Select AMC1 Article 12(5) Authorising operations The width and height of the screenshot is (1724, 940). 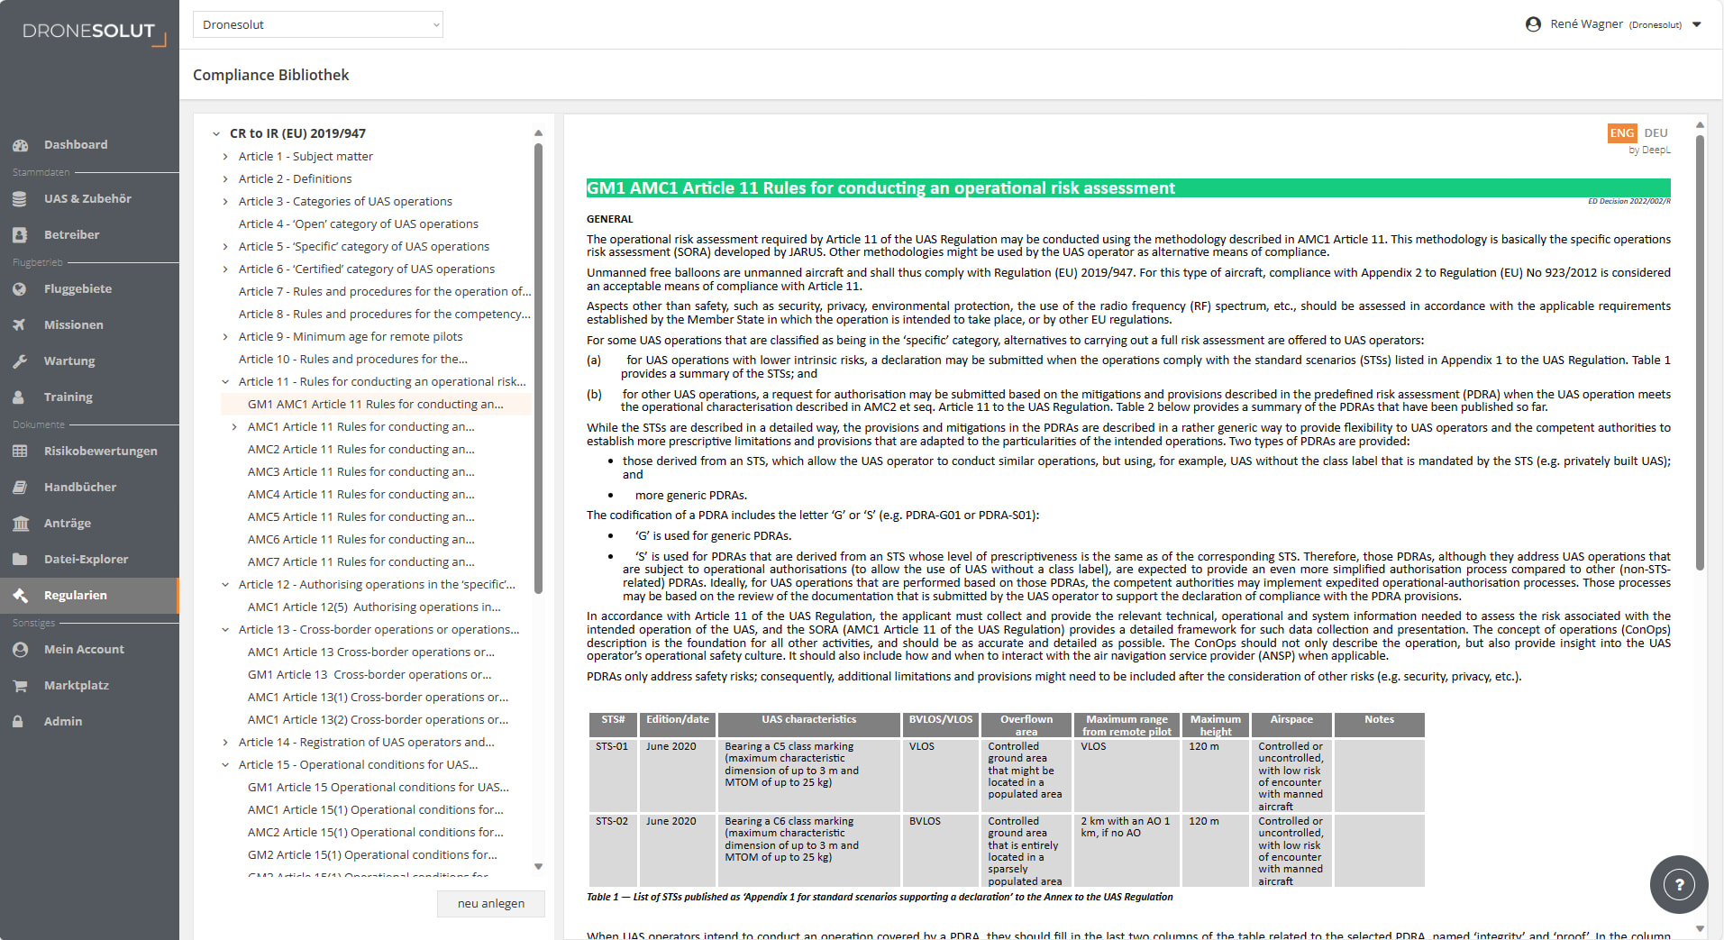click(374, 607)
